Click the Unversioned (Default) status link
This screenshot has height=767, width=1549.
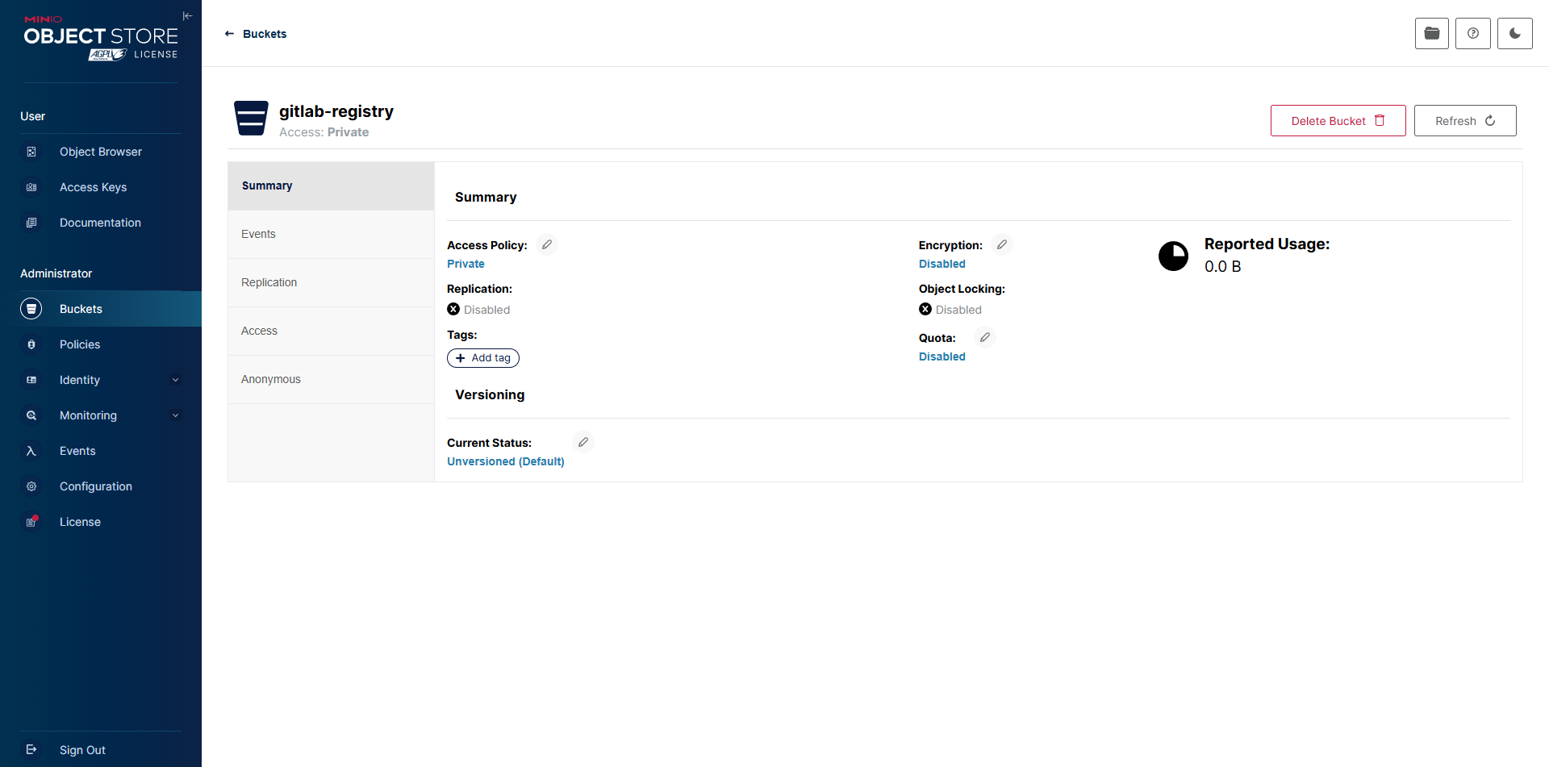(x=505, y=461)
